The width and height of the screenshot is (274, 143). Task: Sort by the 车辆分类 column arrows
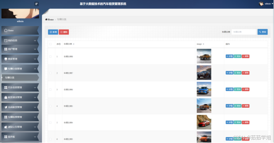(74, 44)
